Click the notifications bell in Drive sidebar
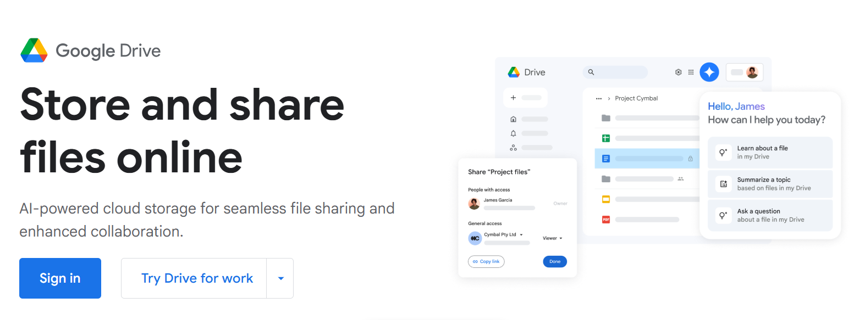The width and height of the screenshot is (865, 320). pyautogui.click(x=513, y=133)
